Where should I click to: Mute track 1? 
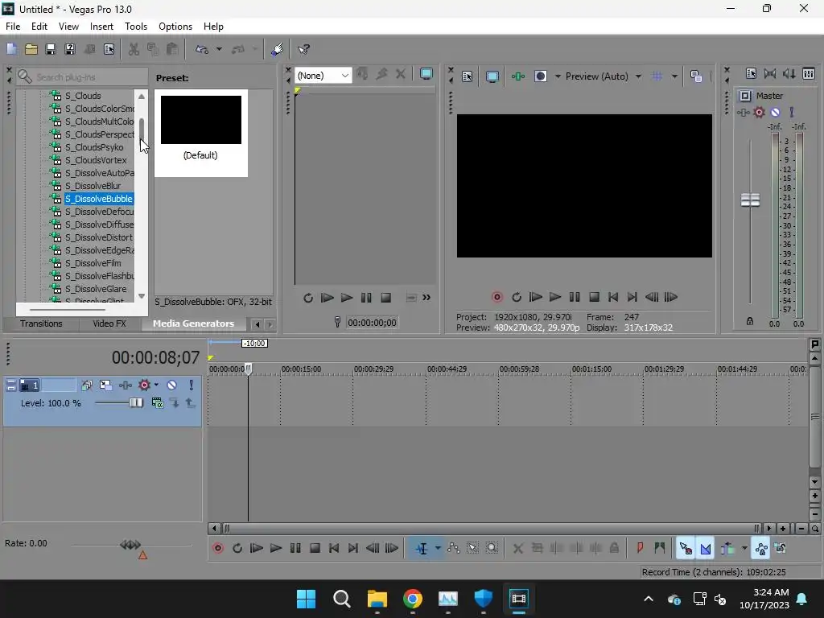pos(172,385)
